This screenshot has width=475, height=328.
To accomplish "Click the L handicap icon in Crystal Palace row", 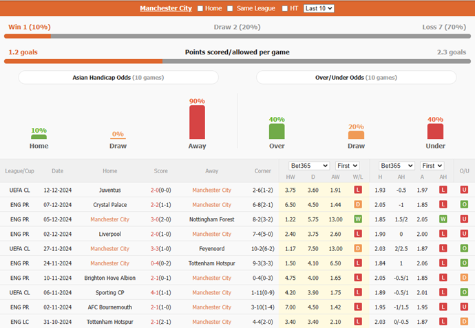I will [443, 204].
